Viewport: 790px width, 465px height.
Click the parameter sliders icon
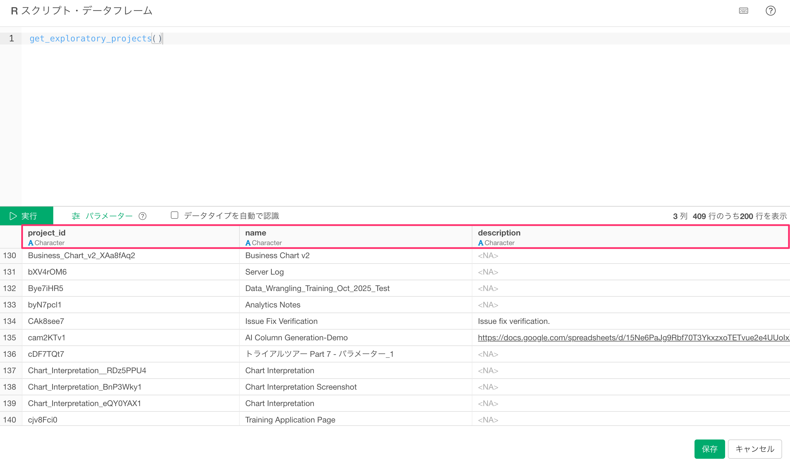pos(76,216)
